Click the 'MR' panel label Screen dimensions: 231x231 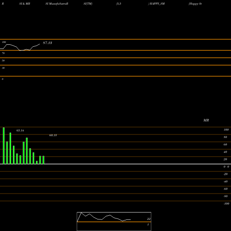coord(206,120)
